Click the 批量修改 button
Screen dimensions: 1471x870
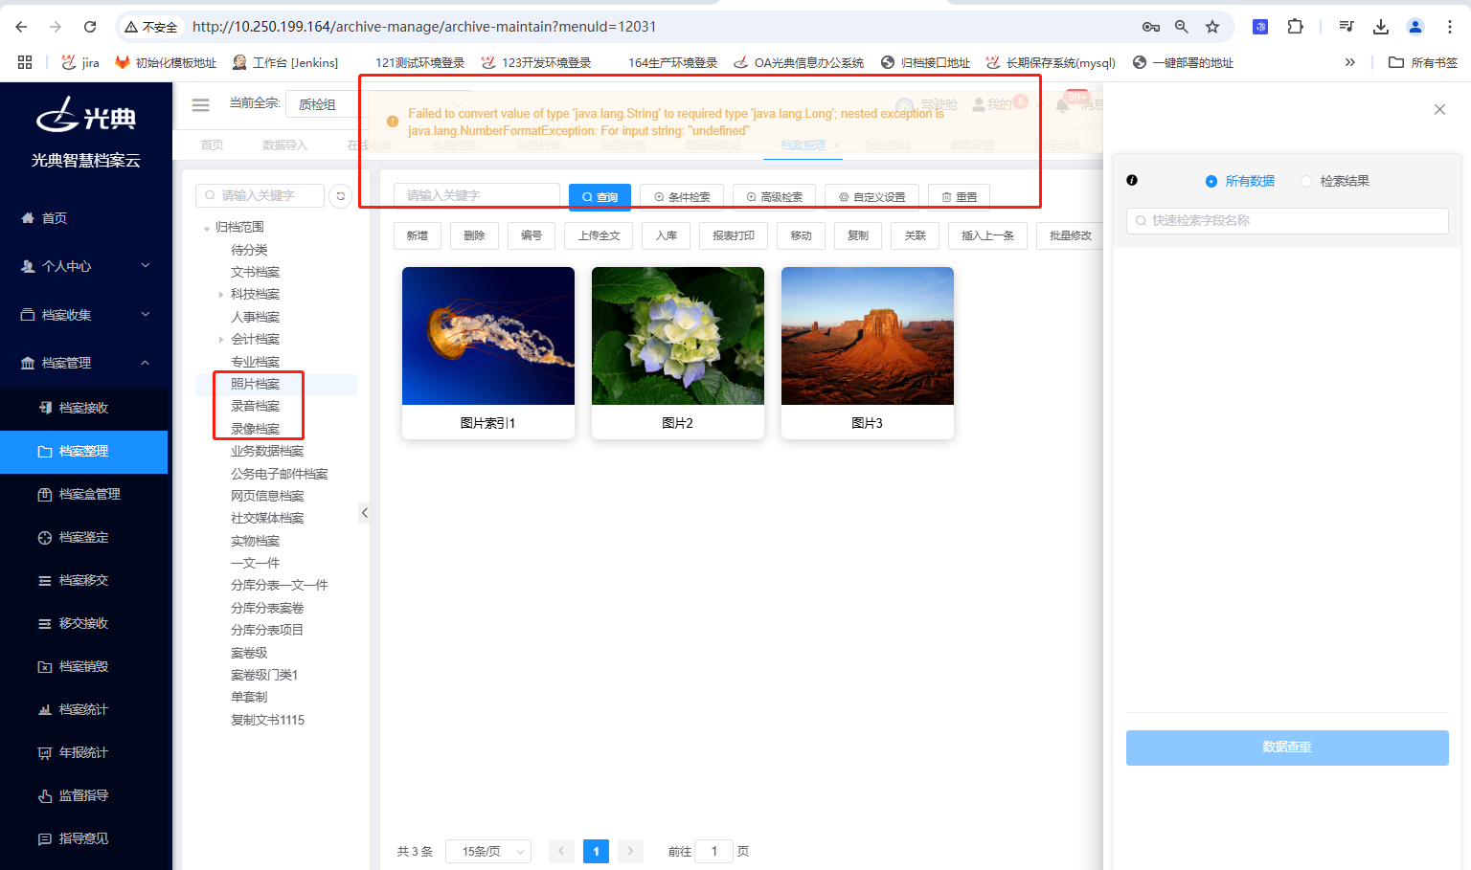[1070, 235]
